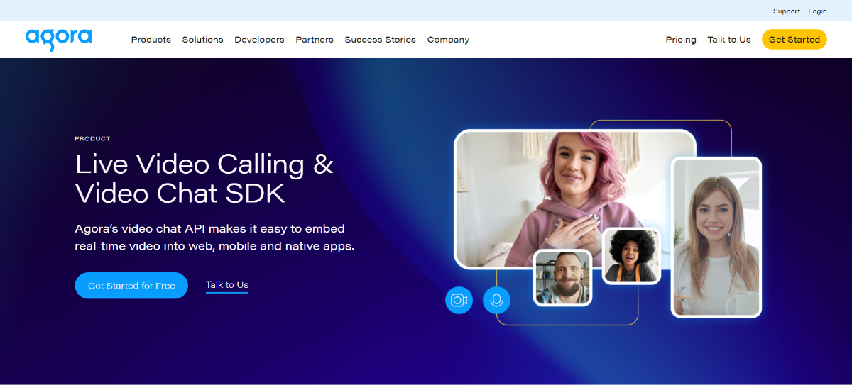This screenshot has height=385, width=852.
Task: Open the Partners menu
Action: click(315, 40)
